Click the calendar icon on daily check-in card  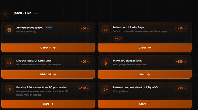coord(9,30)
